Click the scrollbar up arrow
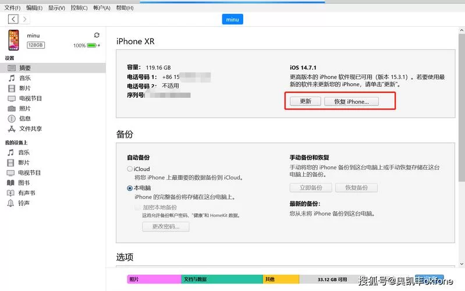 click(x=462, y=30)
